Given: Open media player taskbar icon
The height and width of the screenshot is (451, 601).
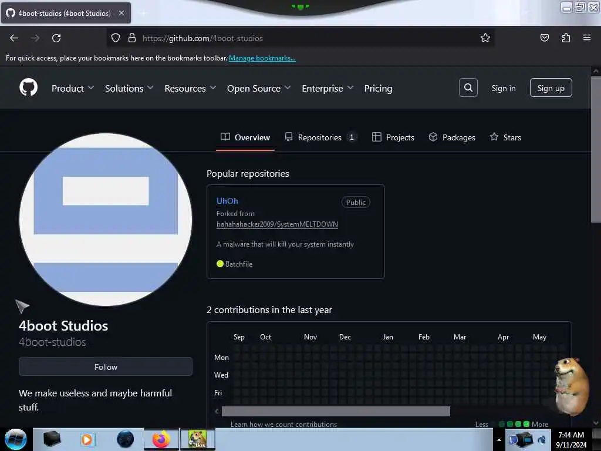Looking at the screenshot, I should [x=87, y=439].
